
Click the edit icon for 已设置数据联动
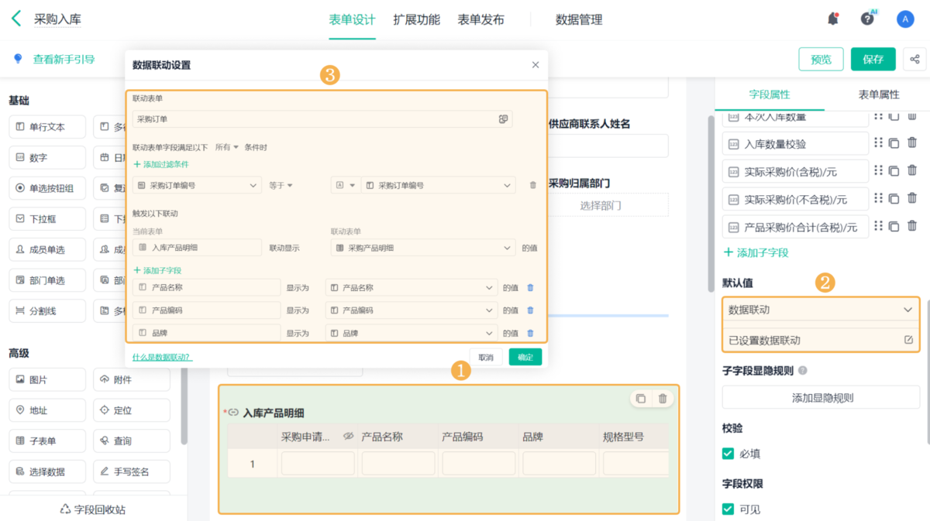pos(908,340)
